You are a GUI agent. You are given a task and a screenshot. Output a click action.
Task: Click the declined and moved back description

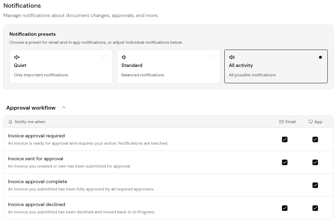coord(81,212)
